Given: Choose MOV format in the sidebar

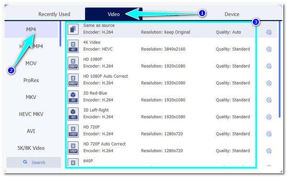Looking at the screenshot, I should (31, 63).
